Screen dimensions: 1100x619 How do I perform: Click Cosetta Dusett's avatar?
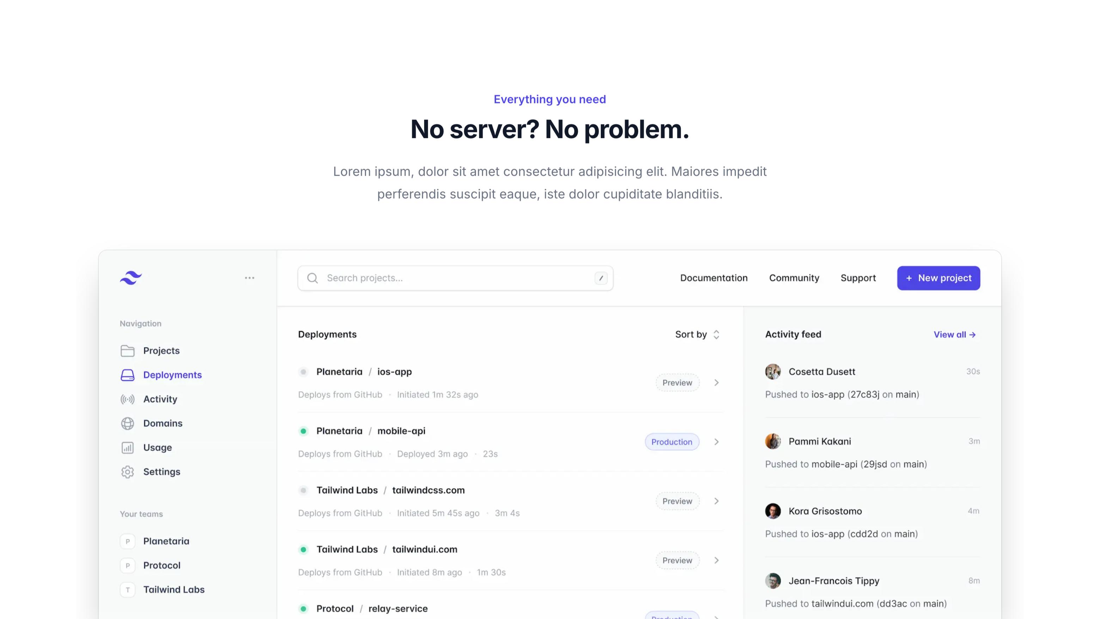click(x=772, y=372)
